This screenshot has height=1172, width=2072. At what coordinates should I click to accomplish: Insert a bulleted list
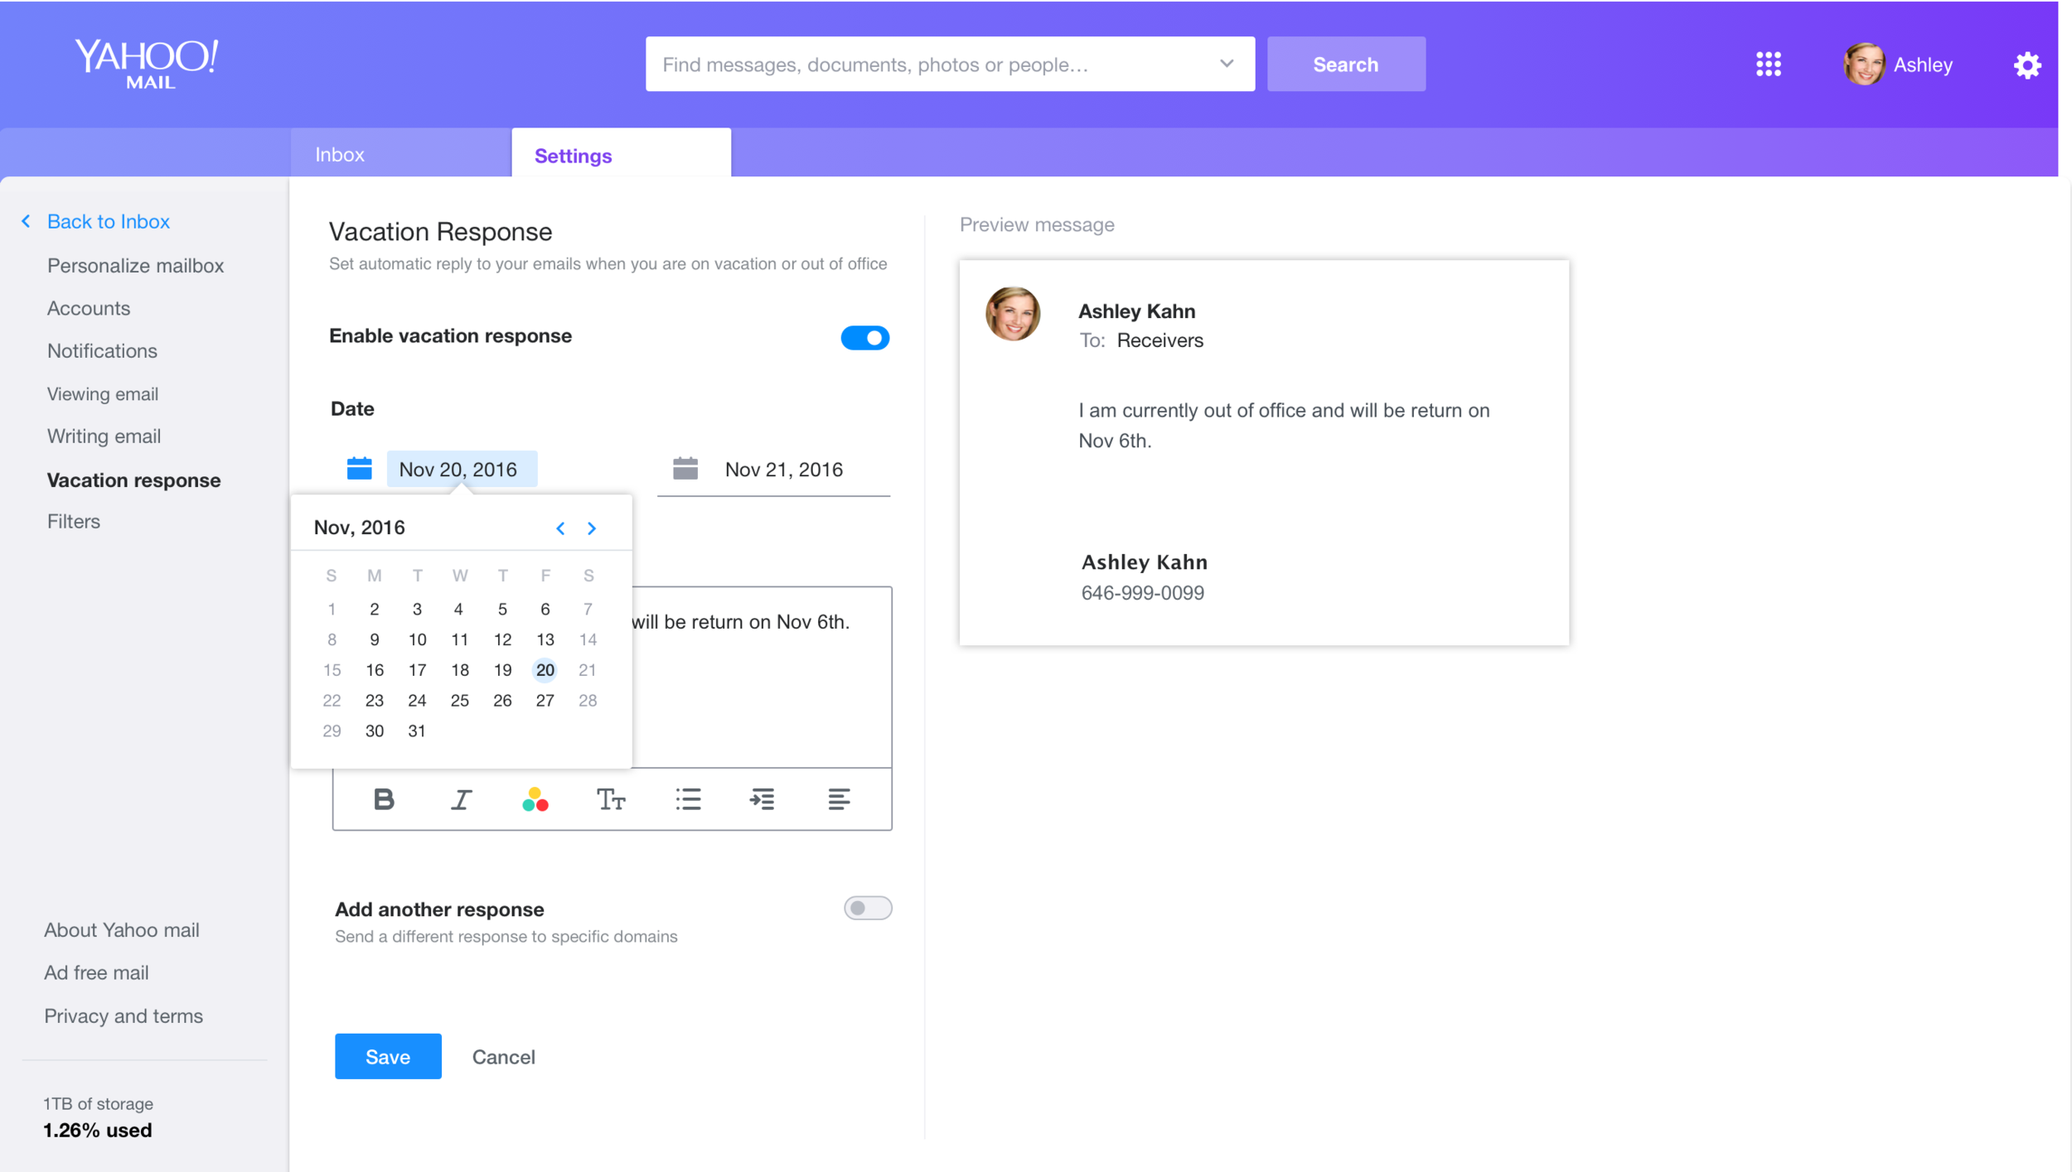tap(688, 799)
